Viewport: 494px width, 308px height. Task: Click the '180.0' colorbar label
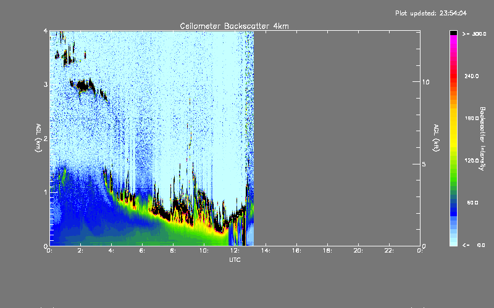pyautogui.click(x=472, y=118)
